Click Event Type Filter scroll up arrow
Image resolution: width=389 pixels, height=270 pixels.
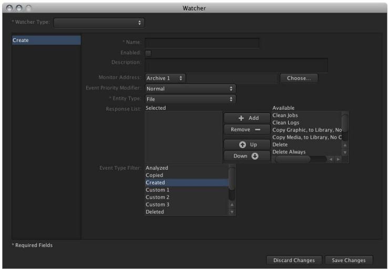click(x=232, y=204)
